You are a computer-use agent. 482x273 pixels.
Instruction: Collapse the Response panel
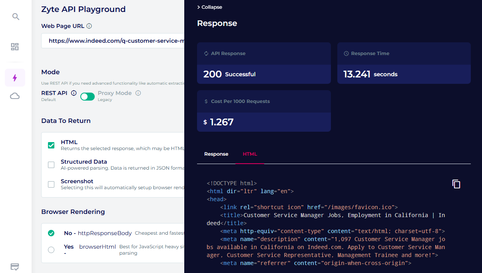pos(209,7)
